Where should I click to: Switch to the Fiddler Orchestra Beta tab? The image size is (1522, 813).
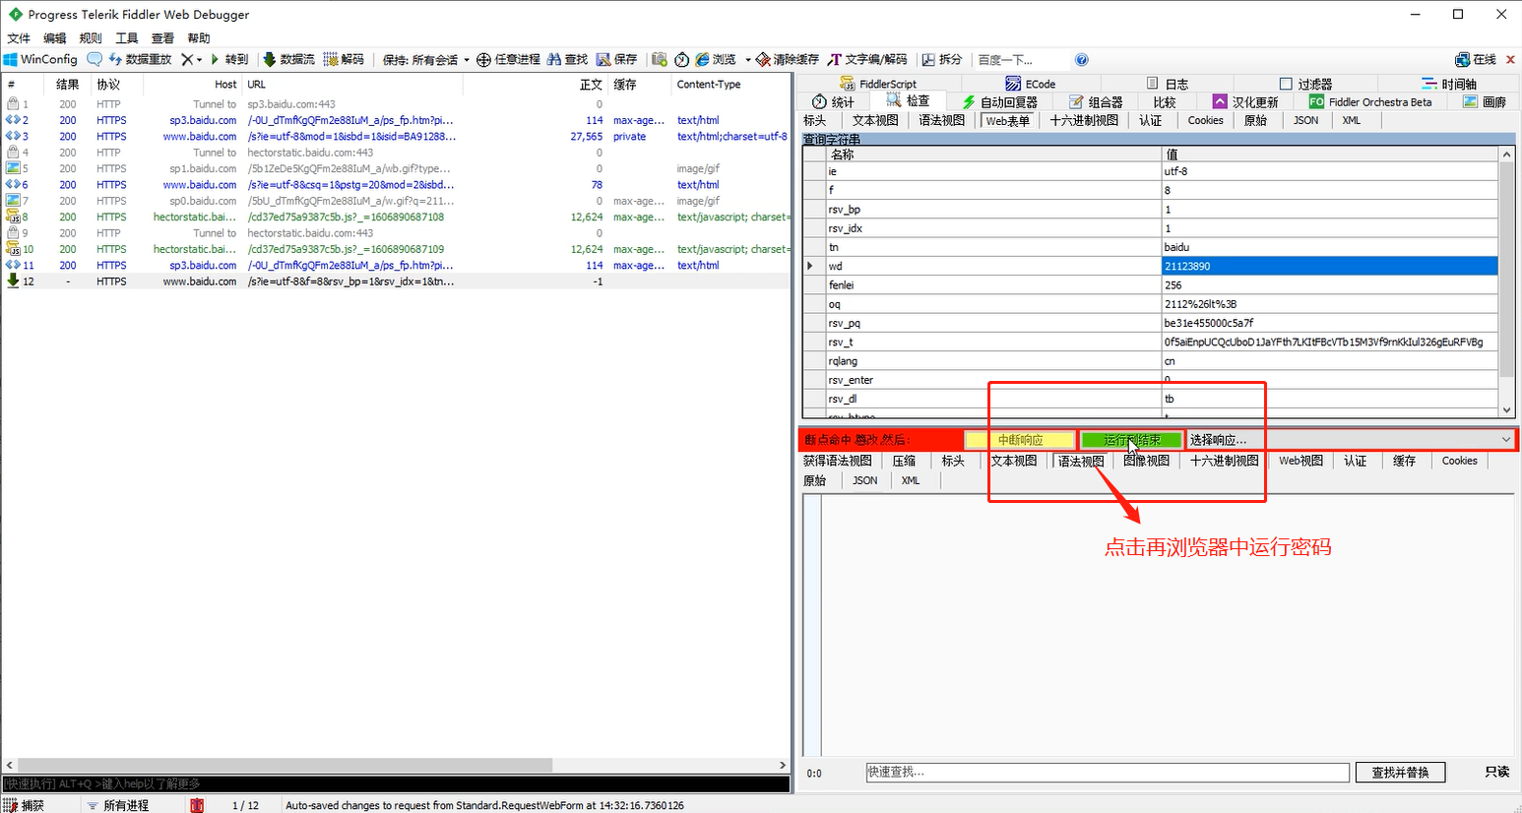tap(1370, 101)
